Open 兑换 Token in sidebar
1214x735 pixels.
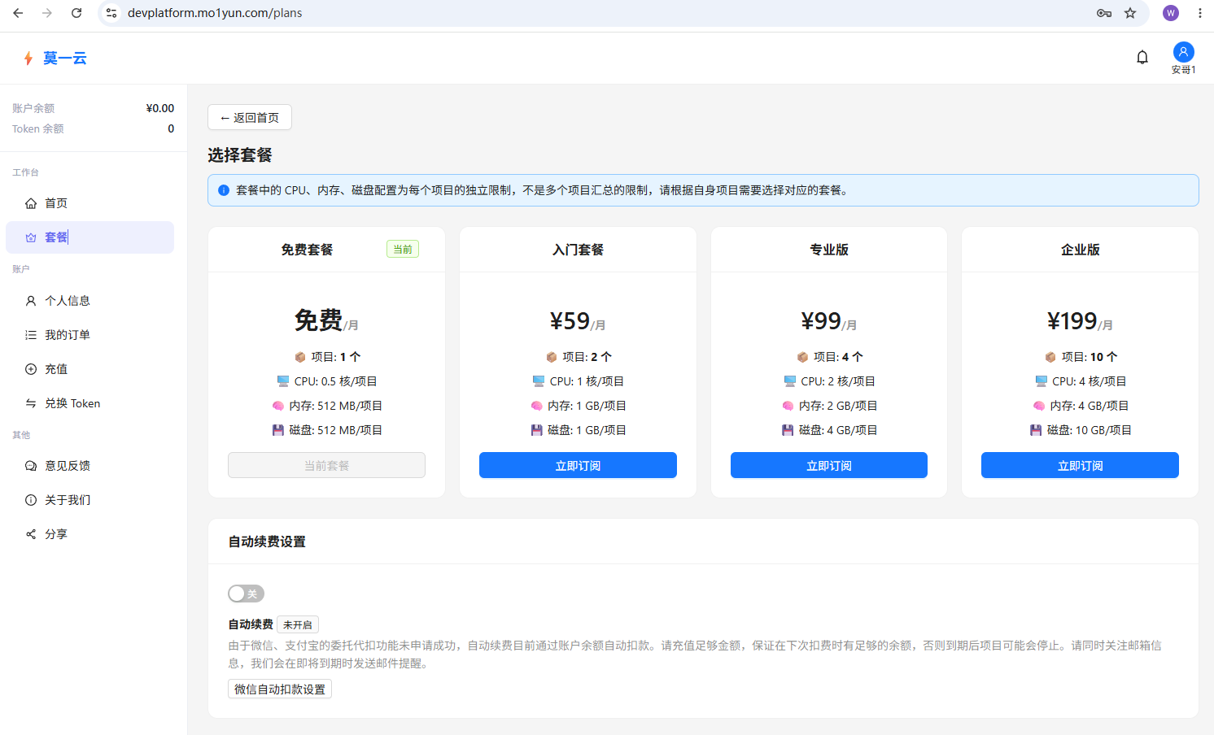(x=90, y=403)
